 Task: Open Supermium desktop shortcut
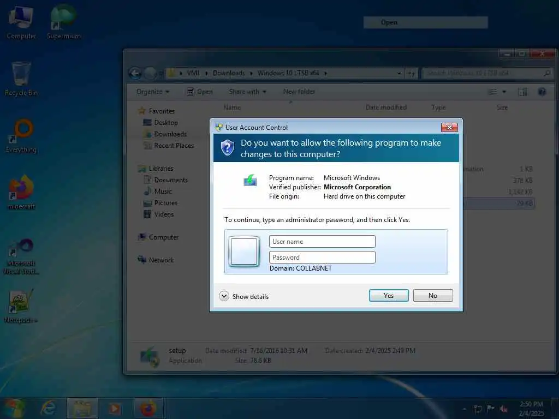point(63,22)
